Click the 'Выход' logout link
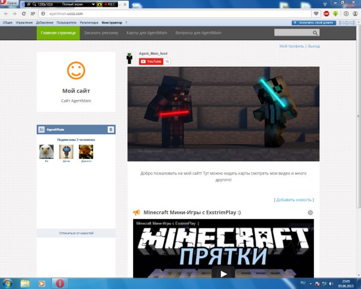The image size is (361, 289). click(314, 46)
